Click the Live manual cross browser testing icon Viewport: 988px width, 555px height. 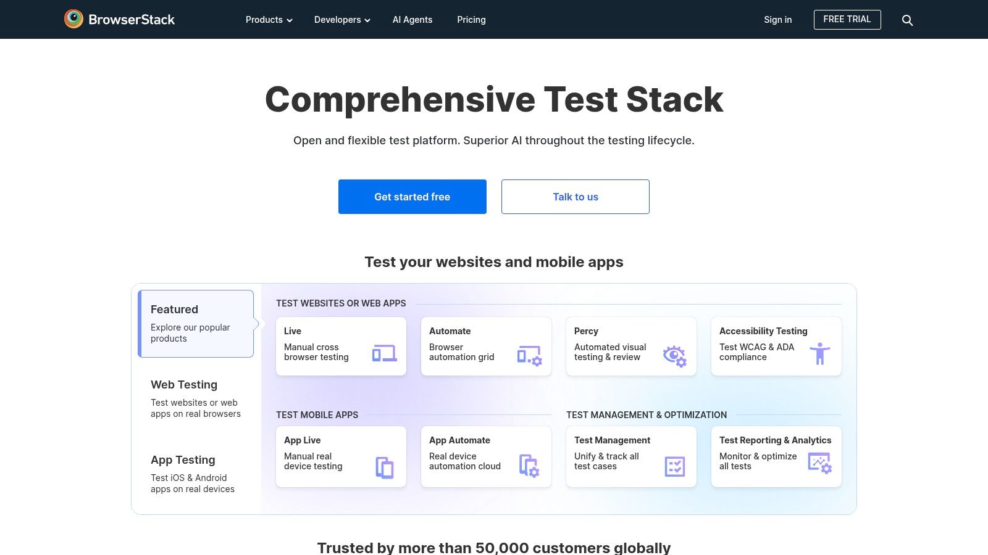[x=384, y=354]
